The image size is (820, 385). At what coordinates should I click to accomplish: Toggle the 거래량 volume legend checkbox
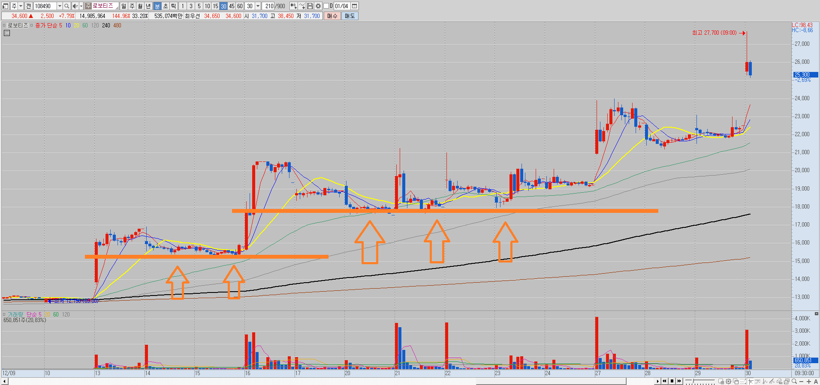[x=4, y=314]
